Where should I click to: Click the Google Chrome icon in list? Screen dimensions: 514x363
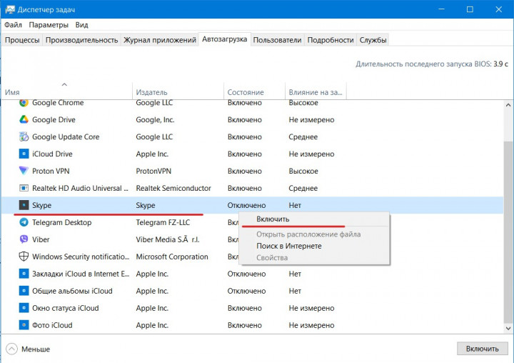pos(24,103)
